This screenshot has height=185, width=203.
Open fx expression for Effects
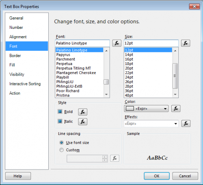point(186,124)
